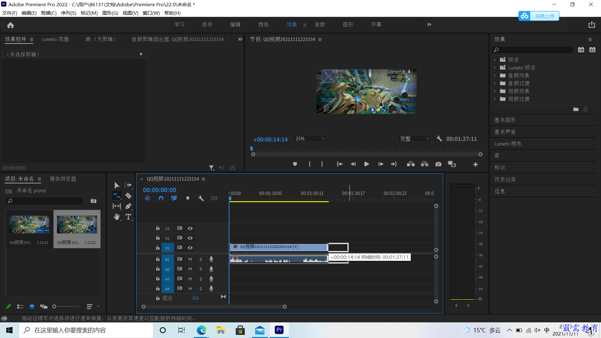Add a marker in the timeline
Viewport: 601px width, 338px height.
click(188, 198)
